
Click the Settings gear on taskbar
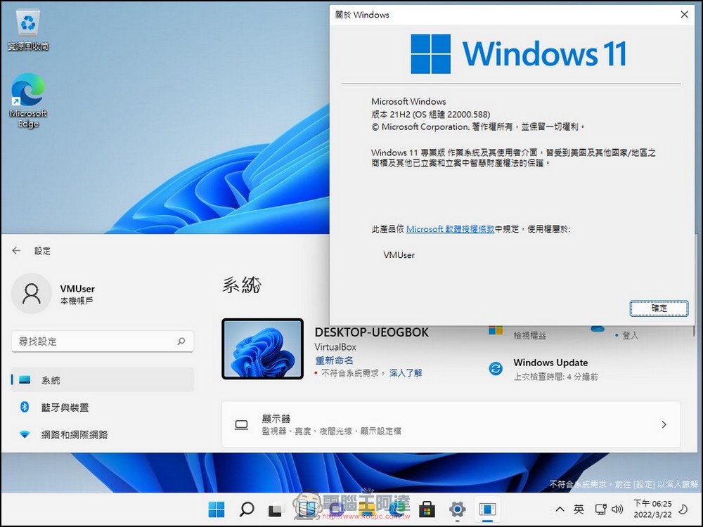pos(457,509)
